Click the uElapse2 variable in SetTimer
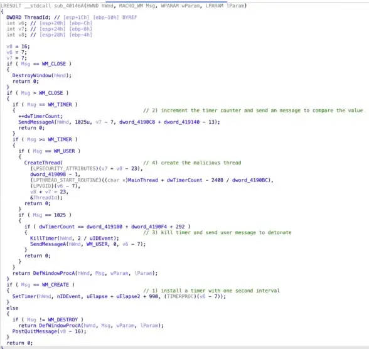 pyautogui.click(x=128, y=296)
